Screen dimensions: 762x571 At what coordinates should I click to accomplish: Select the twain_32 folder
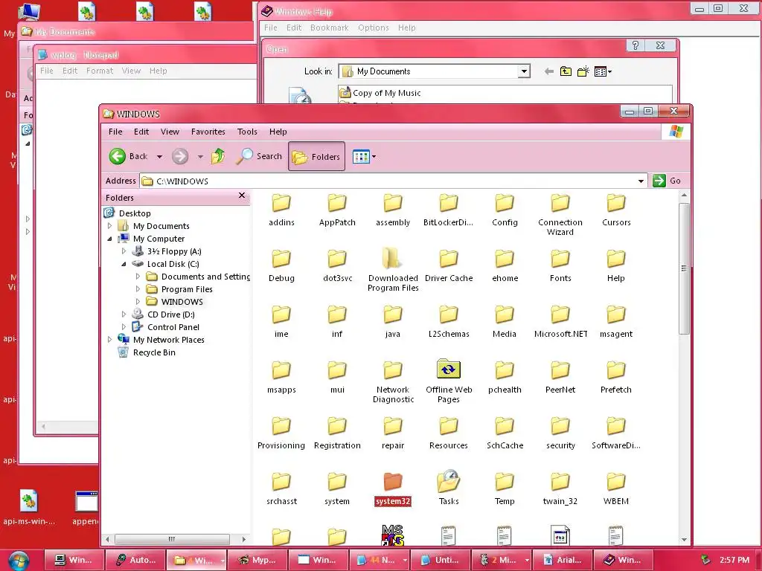click(x=560, y=491)
